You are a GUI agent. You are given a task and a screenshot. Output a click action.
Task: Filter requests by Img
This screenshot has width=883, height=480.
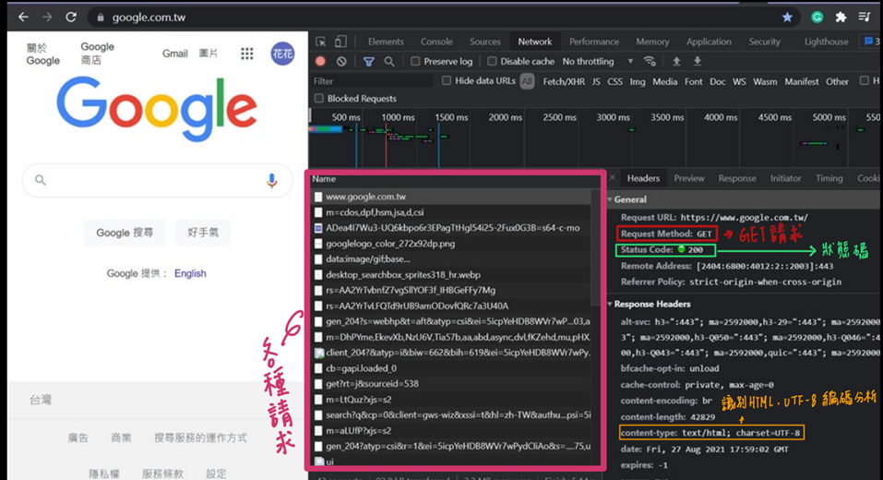click(x=638, y=81)
